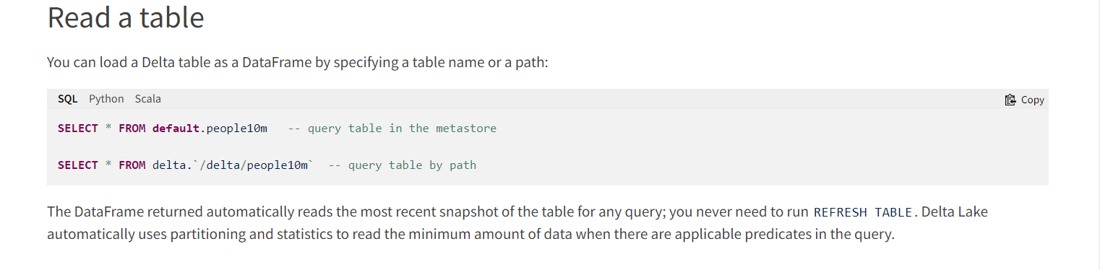Switch to the Python code tab
1100x270 pixels.
[x=106, y=99]
